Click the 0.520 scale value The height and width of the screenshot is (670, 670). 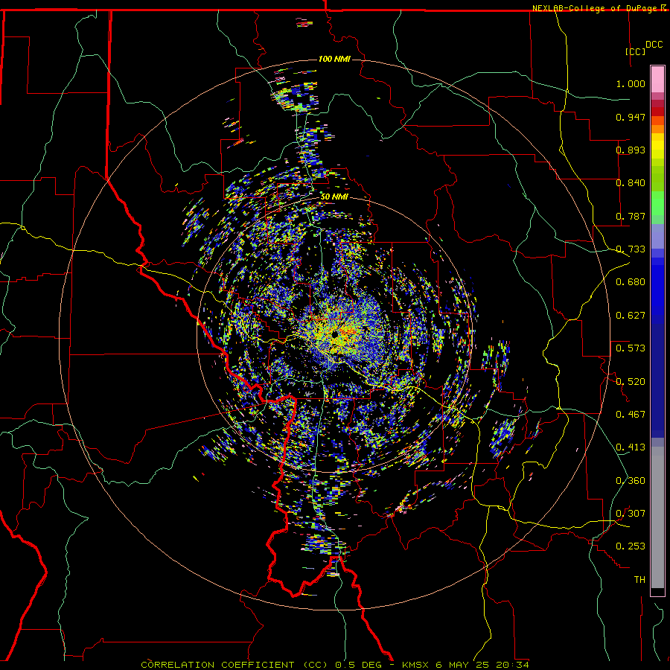click(631, 382)
